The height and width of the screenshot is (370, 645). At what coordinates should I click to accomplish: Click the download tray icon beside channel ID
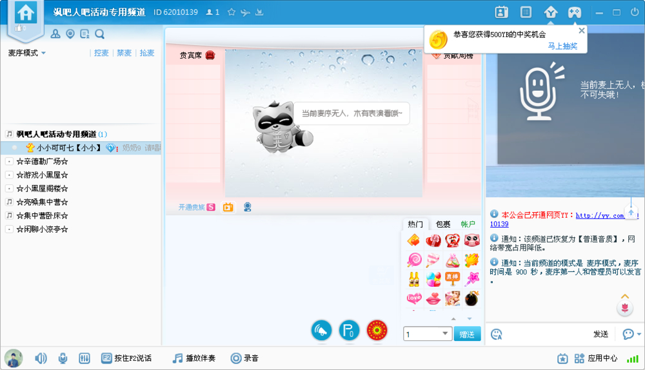259,12
